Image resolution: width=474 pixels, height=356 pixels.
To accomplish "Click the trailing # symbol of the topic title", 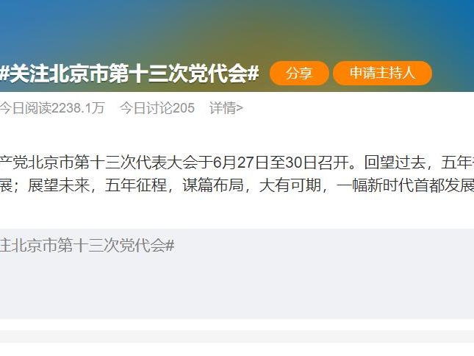I will click(254, 74).
